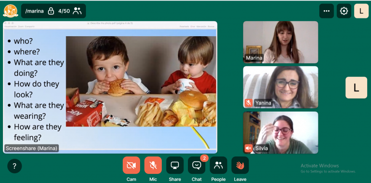Unmute the Mic button
The height and width of the screenshot is (183, 371).
pyautogui.click(x=153, y=165)
